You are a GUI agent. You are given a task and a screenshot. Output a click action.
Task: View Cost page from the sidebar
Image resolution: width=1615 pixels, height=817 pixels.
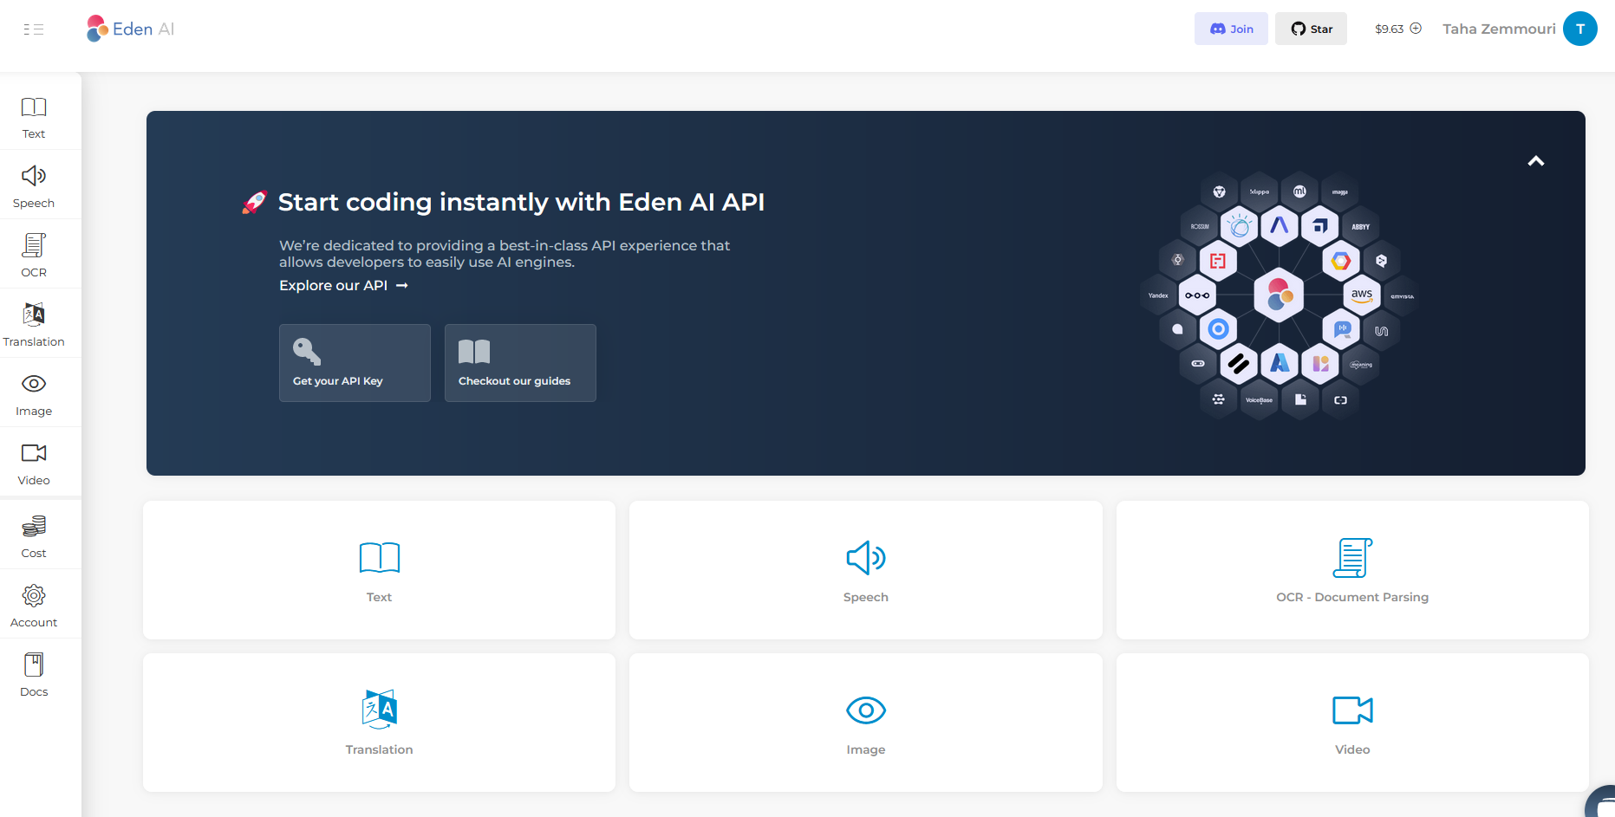pos(34,536)
